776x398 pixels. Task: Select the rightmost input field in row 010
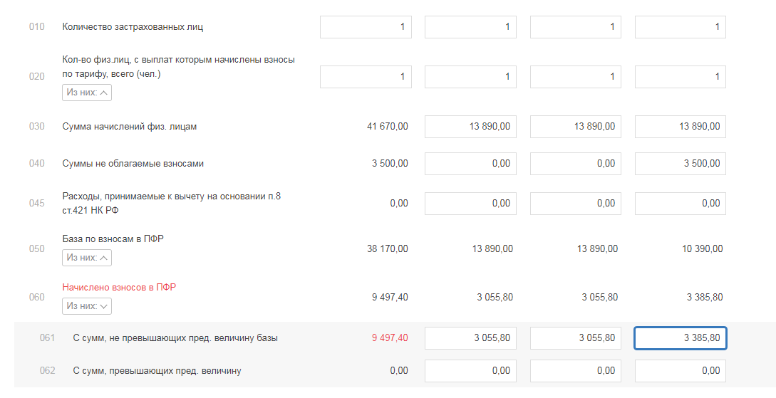[680, 27]
